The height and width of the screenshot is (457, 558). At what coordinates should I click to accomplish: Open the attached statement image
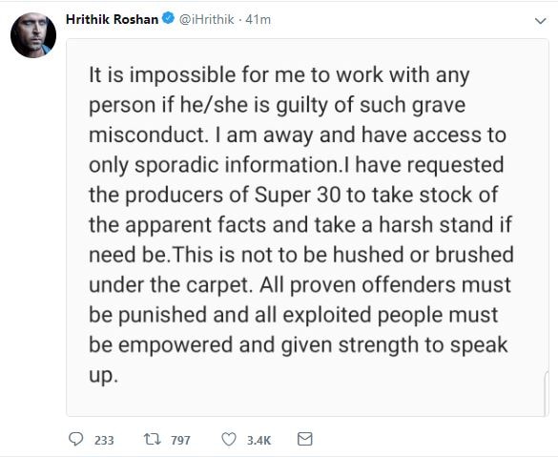pyautogui.click(x=307, y=227)
